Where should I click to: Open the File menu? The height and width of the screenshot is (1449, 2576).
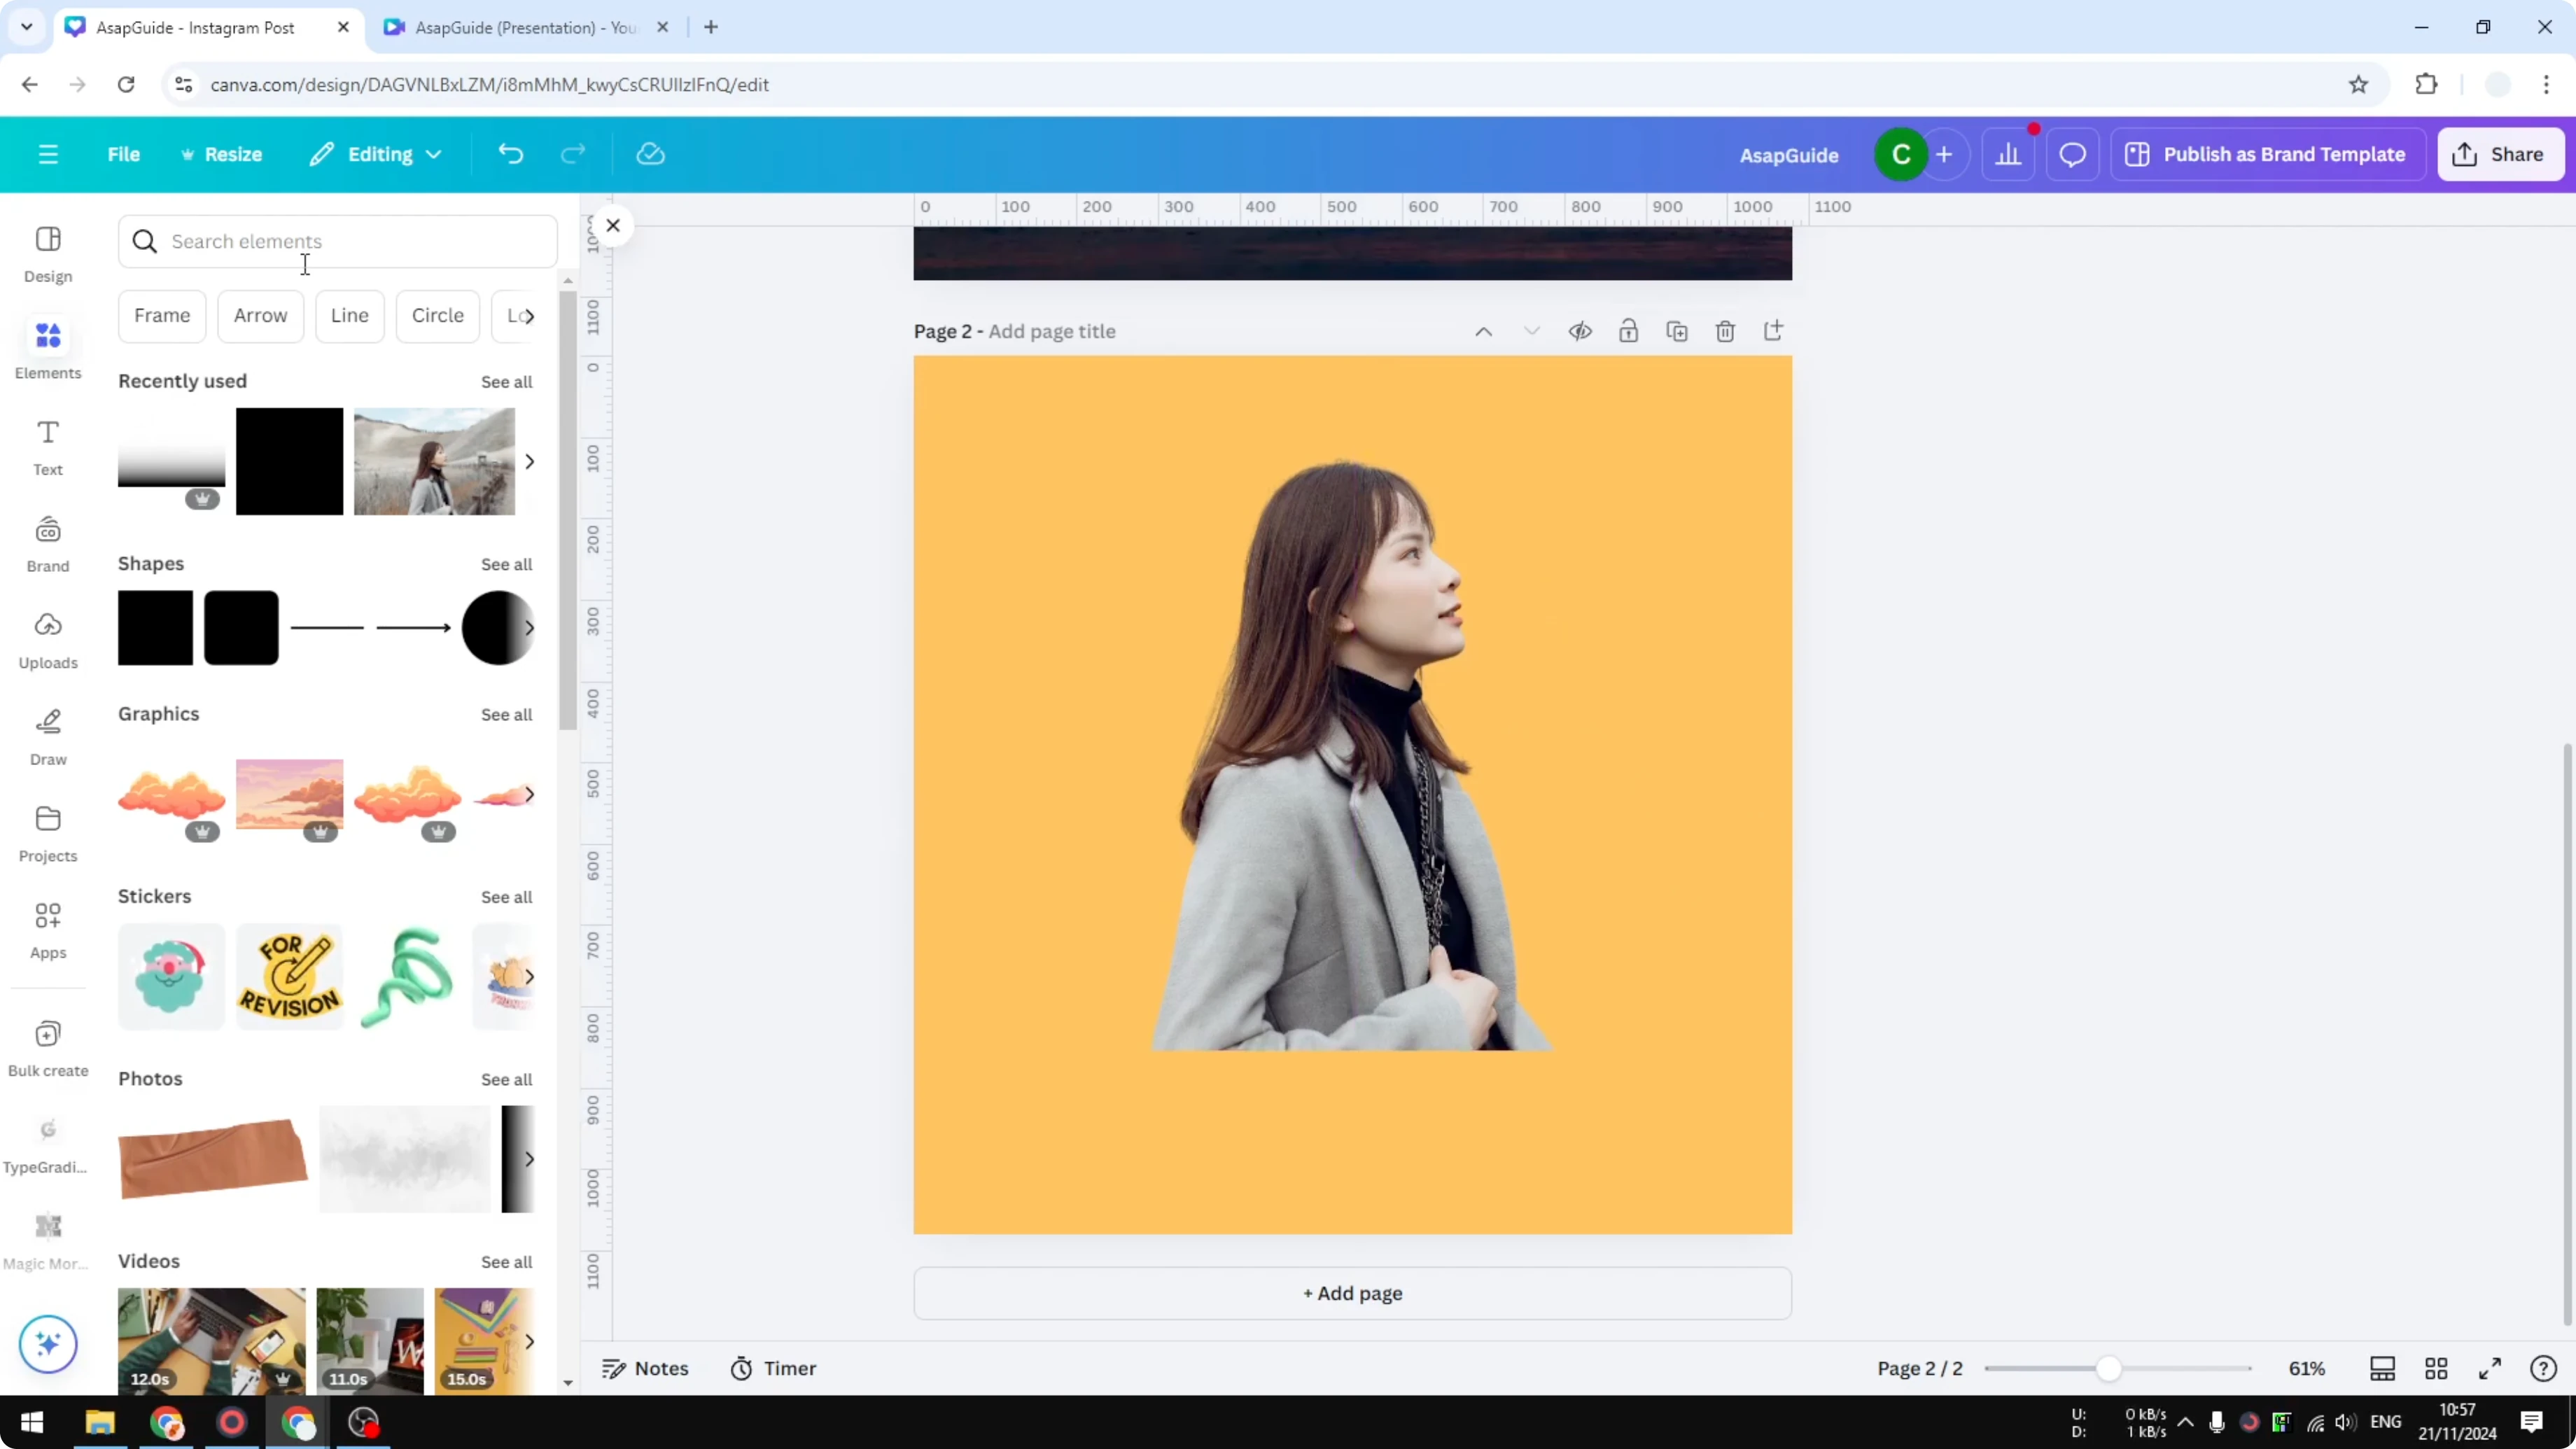tap(124, 154)
